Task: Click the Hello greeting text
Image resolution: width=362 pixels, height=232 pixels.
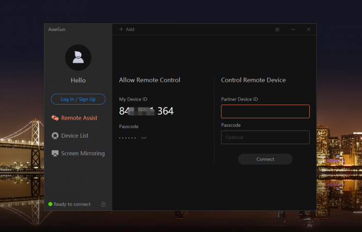Action: (x=78, y=80)
